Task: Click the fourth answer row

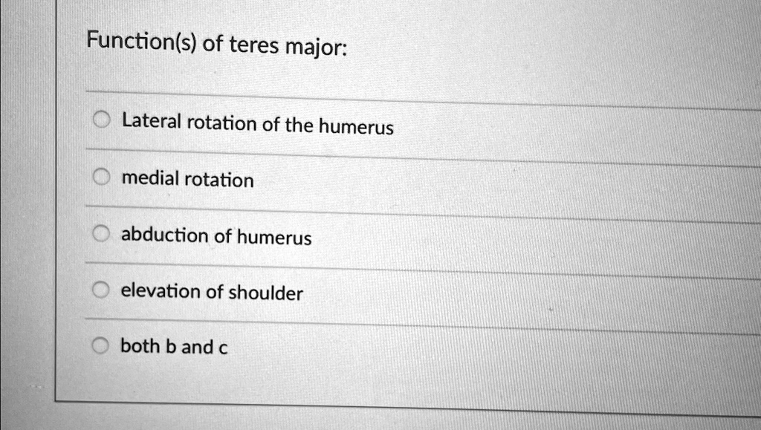Action: click(x=372, y=290)
